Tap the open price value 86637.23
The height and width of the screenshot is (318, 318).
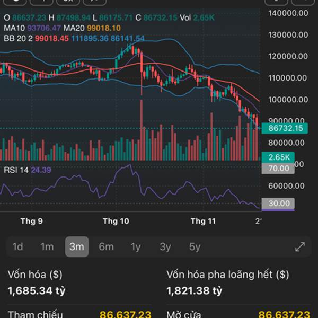coord(29,17)
